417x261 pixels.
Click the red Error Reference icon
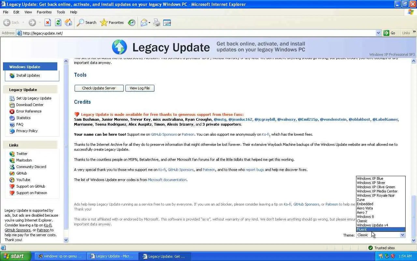pyautogui.click(x=12, y=111)
